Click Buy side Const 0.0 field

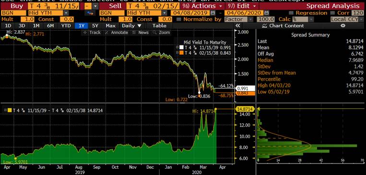[67, 19]
